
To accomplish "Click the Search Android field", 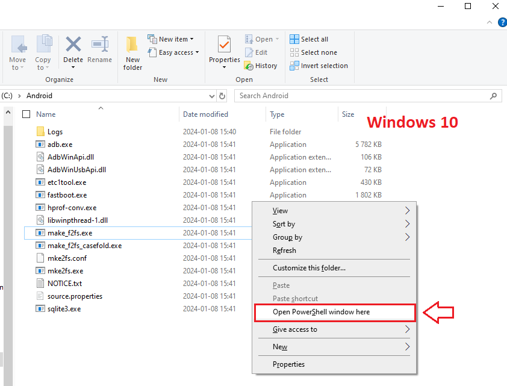I will [x=368, y=96].
